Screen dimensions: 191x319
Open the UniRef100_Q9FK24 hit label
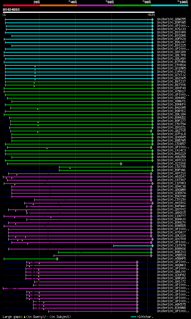tap(171, 39)
